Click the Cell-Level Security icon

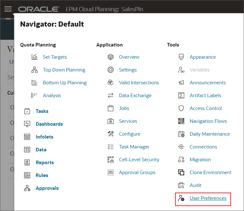click(x=111, y=160)
